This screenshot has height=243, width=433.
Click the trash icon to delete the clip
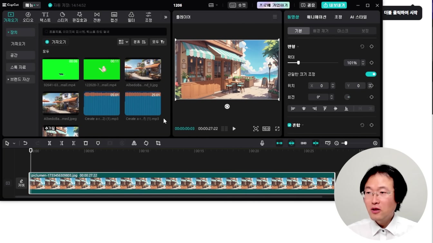point(86,143)
